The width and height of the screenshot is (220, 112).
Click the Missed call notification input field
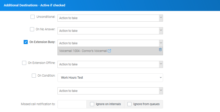tap(72, 104)
